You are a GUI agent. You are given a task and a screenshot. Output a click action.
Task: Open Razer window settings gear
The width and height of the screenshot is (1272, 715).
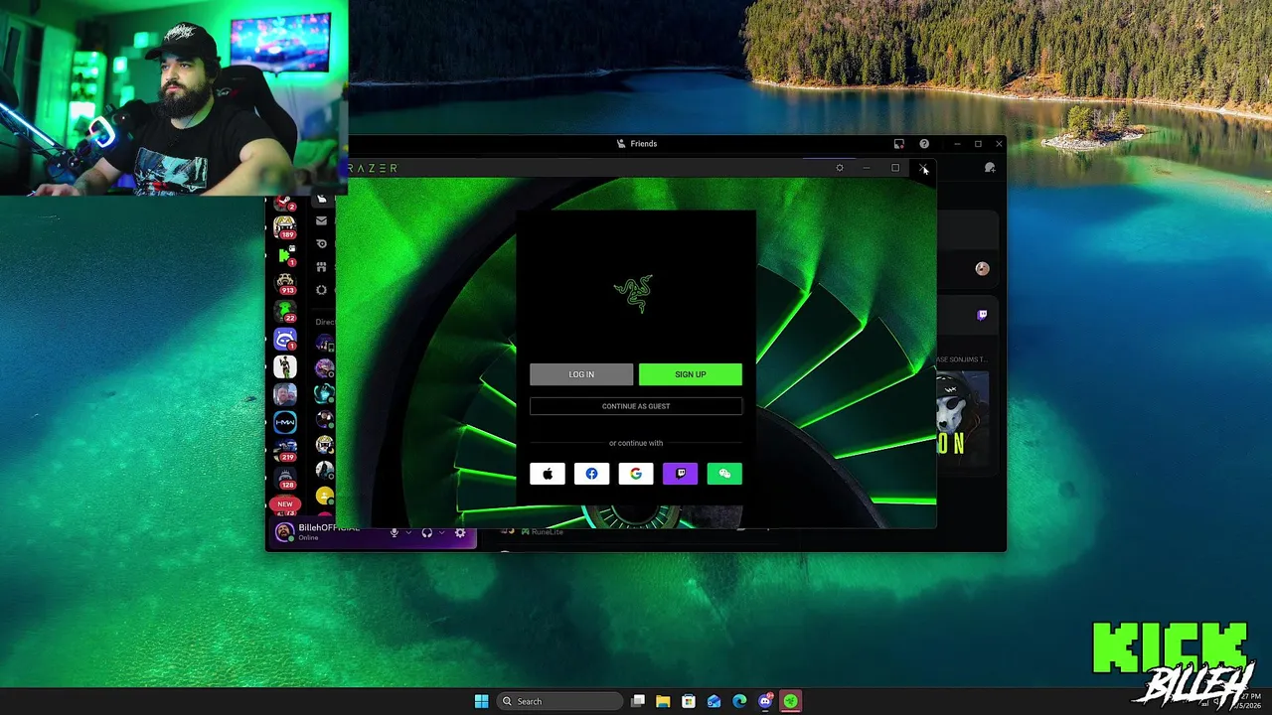[x=840, y=168]
